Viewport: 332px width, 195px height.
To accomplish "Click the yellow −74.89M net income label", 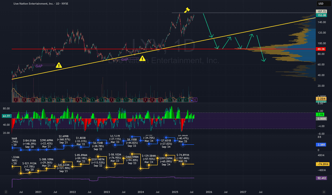I will [x=323, y=164].
